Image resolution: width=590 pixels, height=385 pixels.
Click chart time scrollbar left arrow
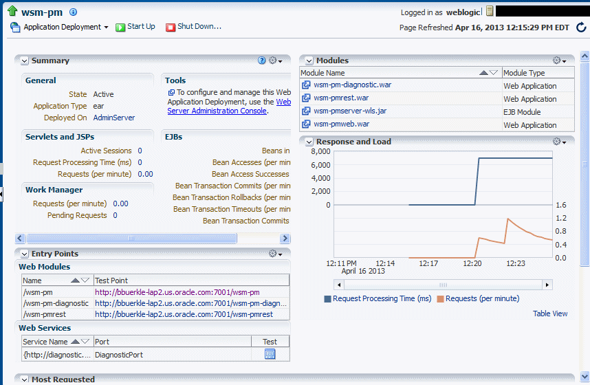tap(339, 285)
